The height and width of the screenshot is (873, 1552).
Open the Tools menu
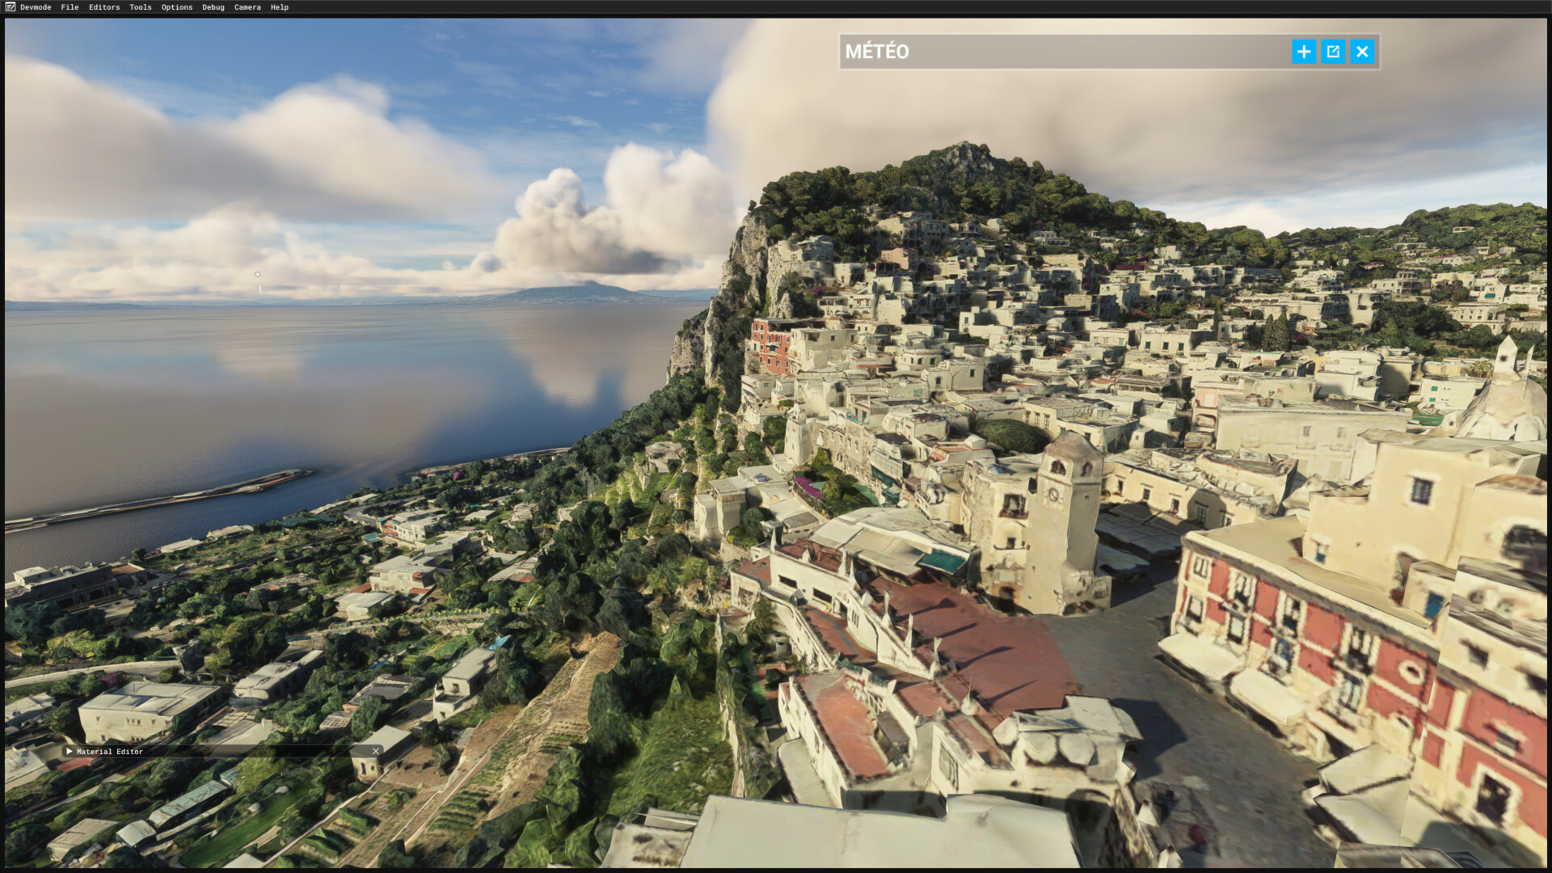click(x=141, y=7)
